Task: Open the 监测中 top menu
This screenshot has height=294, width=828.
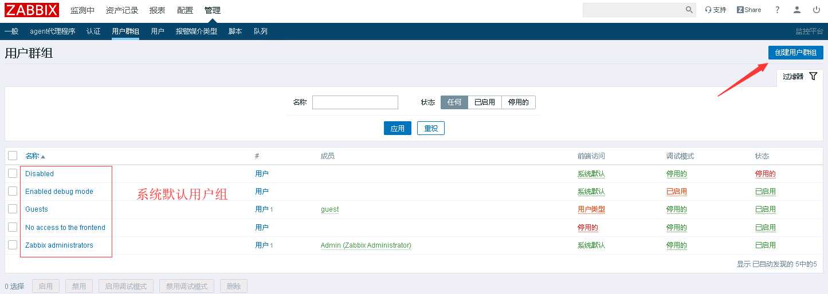Action: pyautogui.click(x=83, y=10)
